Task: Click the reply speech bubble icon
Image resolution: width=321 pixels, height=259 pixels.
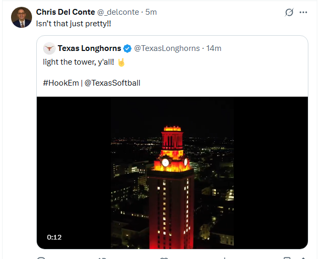Action: click(41, 258)
